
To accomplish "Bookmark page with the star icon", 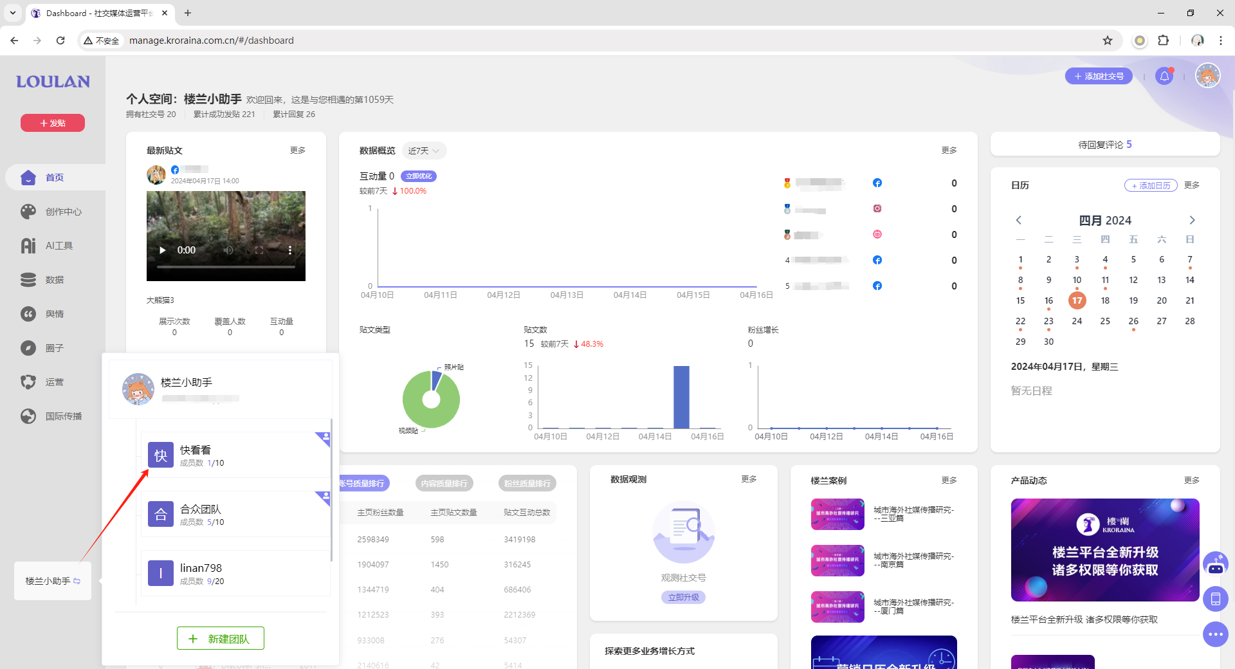I will coord(1108,41).
